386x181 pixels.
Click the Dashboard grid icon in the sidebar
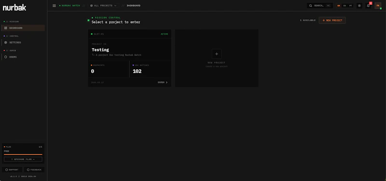point(6,28)
